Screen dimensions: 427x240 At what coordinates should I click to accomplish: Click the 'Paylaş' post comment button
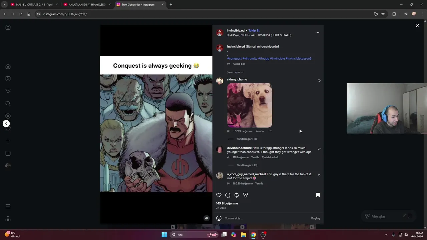(x=316, y=218)
